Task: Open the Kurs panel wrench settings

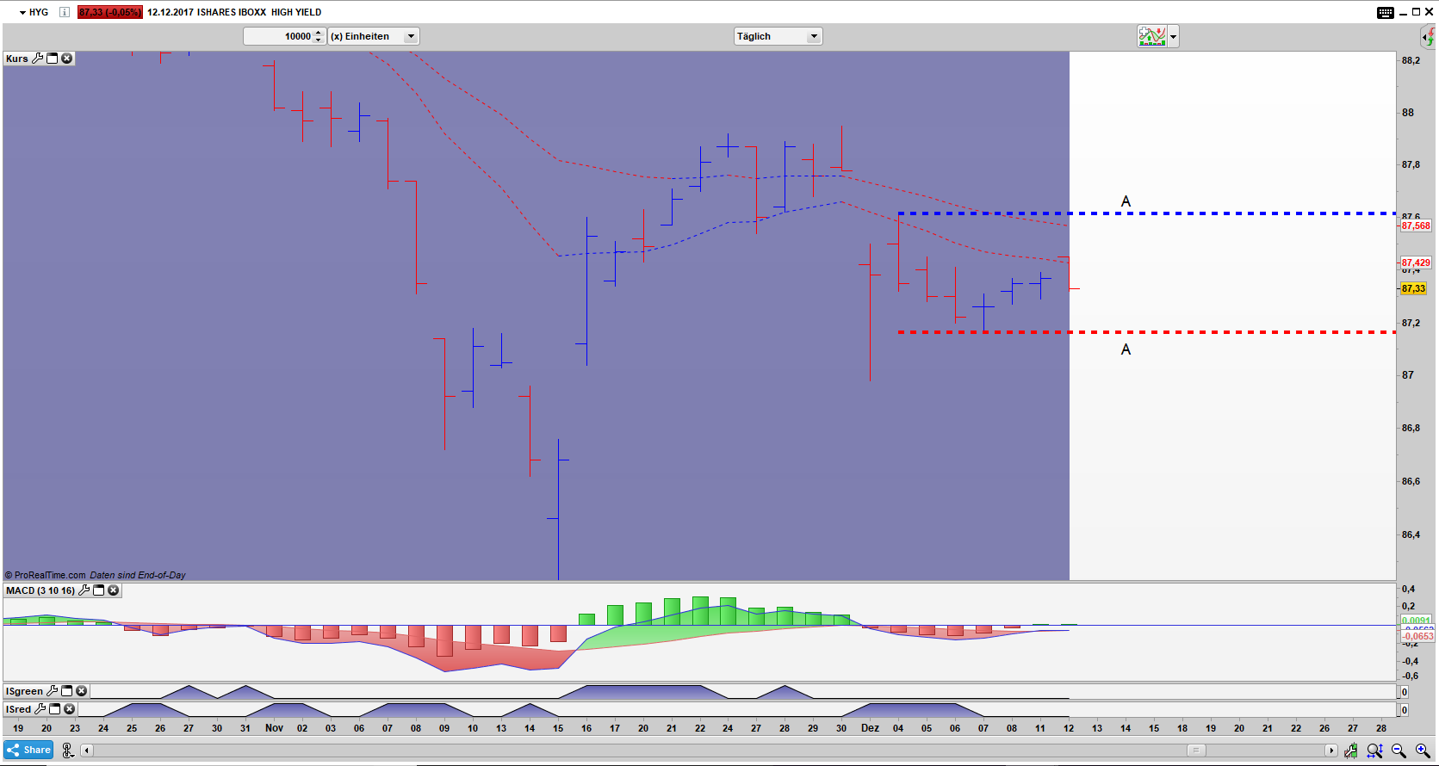Action: (37, 59)
